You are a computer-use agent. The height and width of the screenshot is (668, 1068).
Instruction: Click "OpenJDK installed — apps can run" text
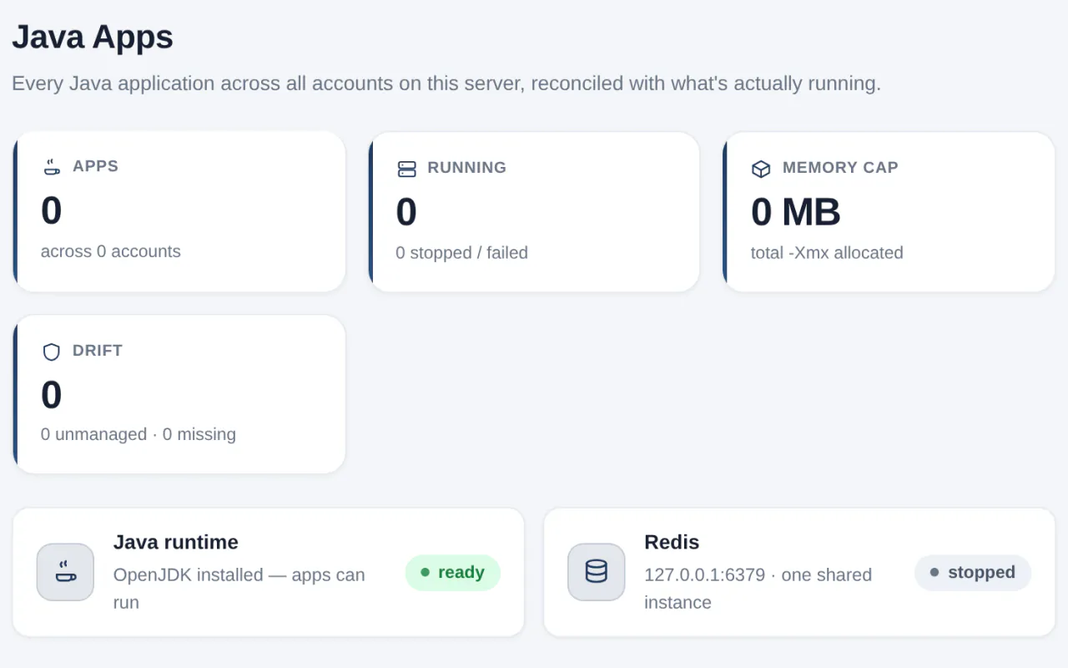239,589
